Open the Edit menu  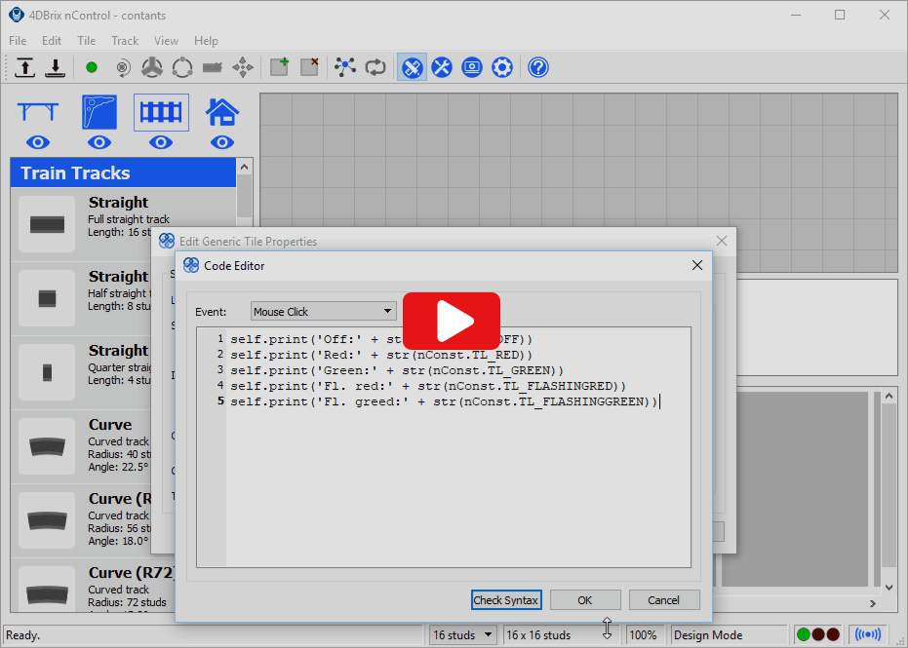(52, 41)
